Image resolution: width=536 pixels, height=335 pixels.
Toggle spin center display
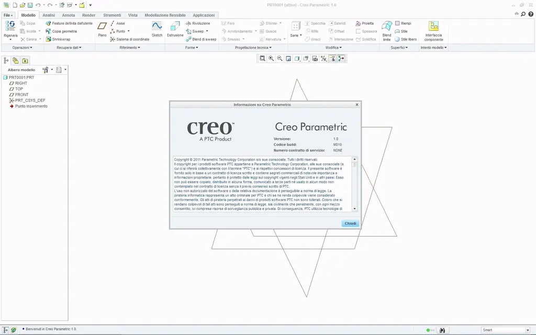pyautogui.click(x=341, y=59)
